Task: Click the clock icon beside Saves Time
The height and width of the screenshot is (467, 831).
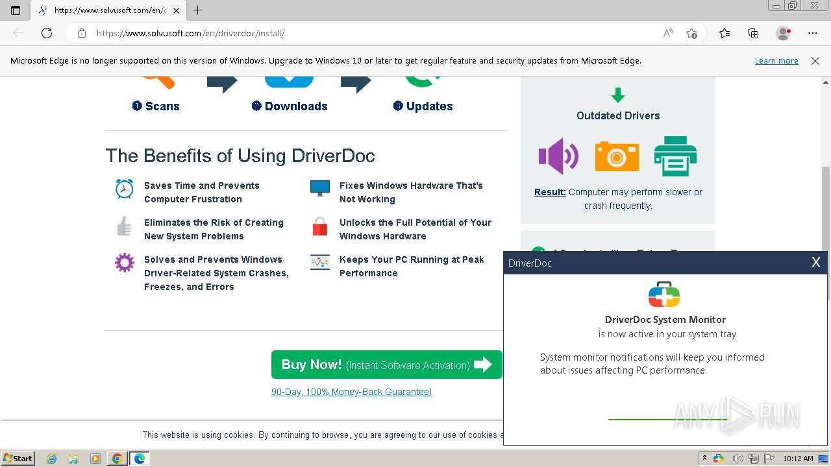Action: click(x=124, y=189)
